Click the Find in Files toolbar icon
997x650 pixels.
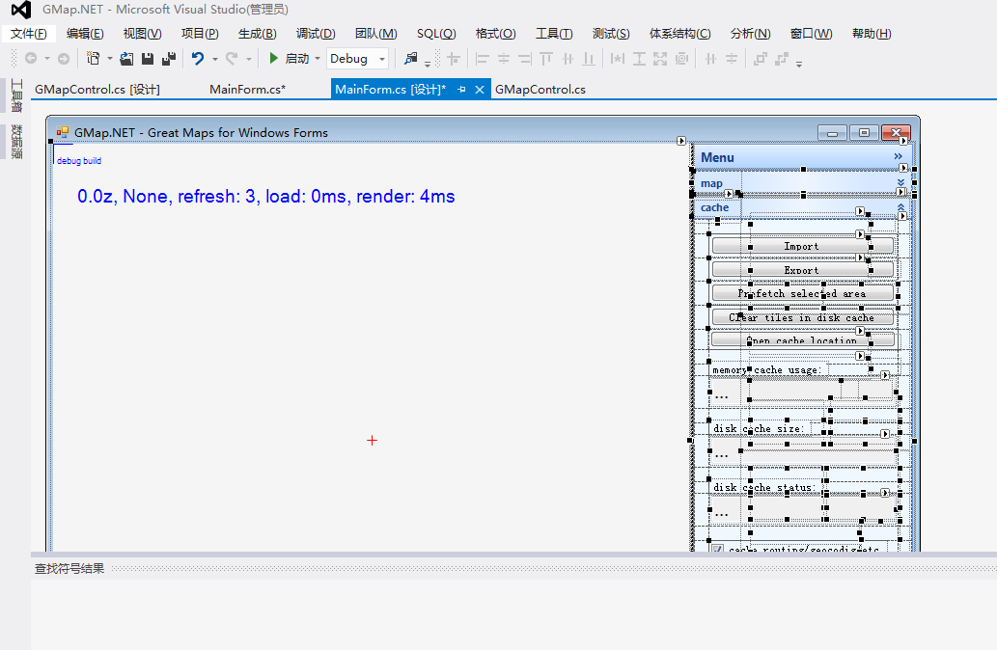pos(411,59)
